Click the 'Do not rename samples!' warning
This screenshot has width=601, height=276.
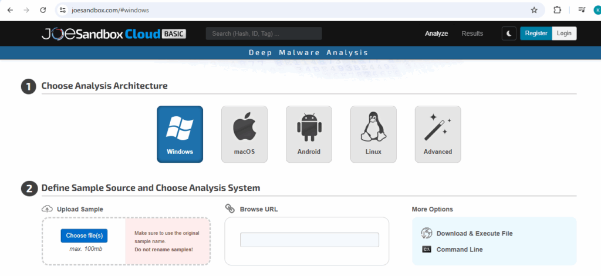[x=164, y=250]
